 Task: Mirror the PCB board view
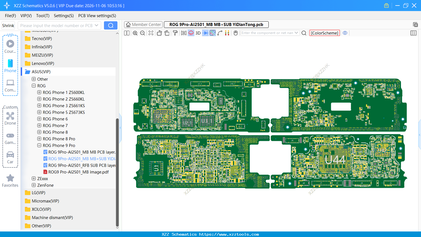click(184, 33)
